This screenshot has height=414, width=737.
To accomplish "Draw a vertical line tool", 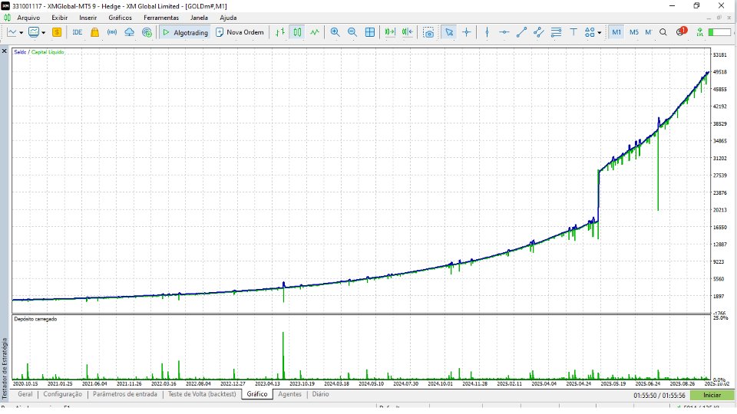I will [487, 32].
